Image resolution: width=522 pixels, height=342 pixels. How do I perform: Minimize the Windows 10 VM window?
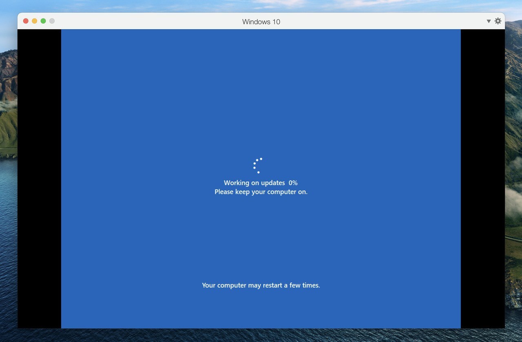coord(34,21)
